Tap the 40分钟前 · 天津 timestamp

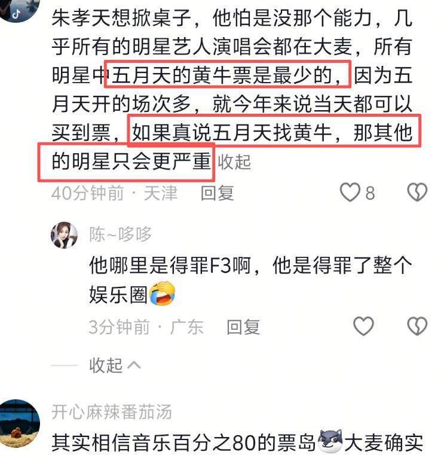[x=114, y=193]
